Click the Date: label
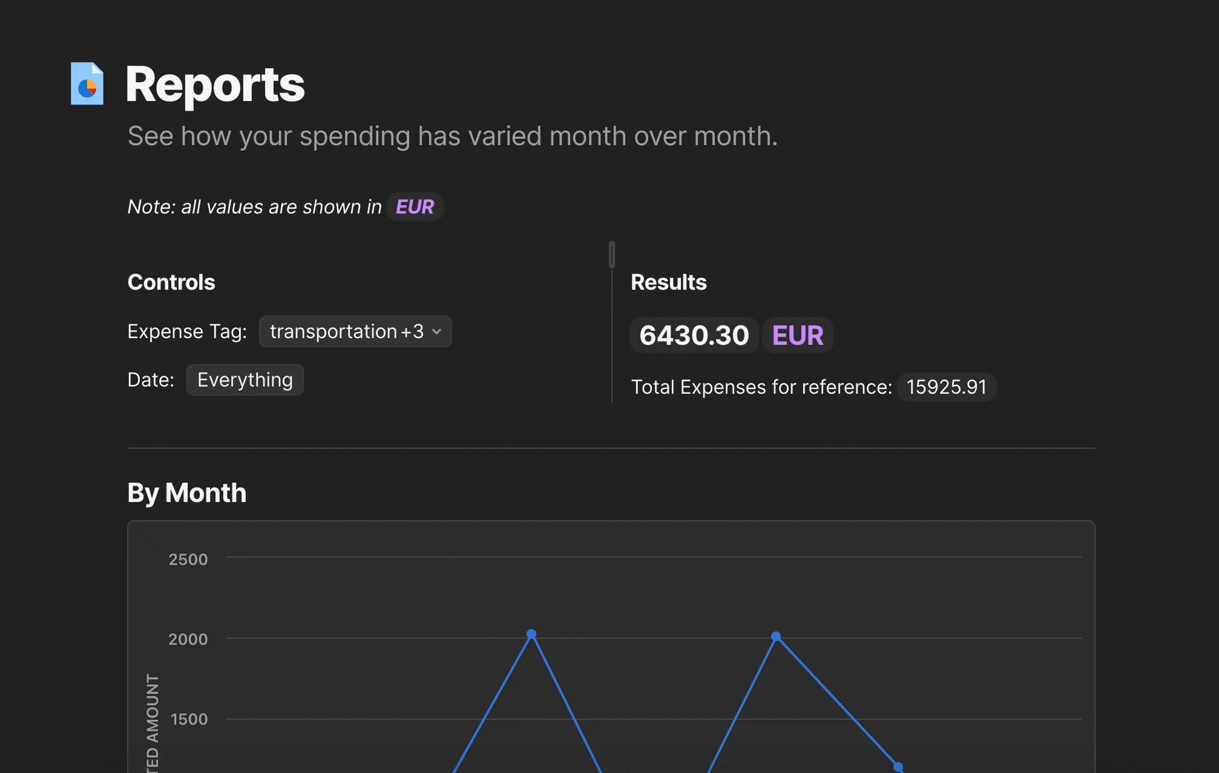 point(151,380)
